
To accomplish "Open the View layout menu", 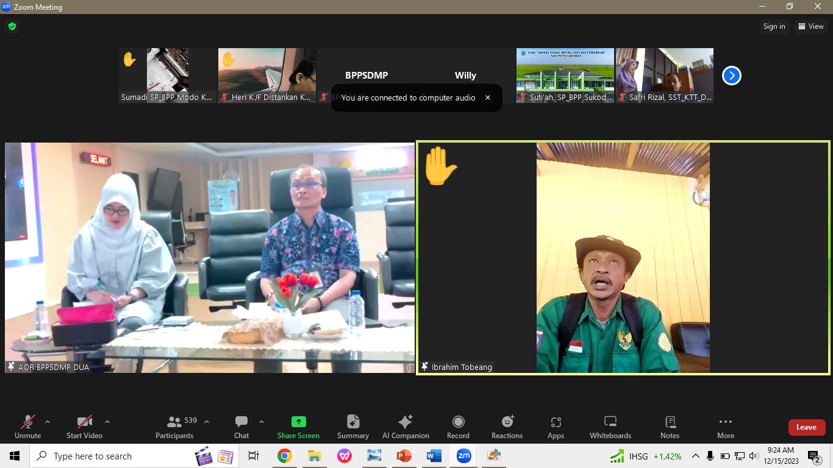I will 810,26.
